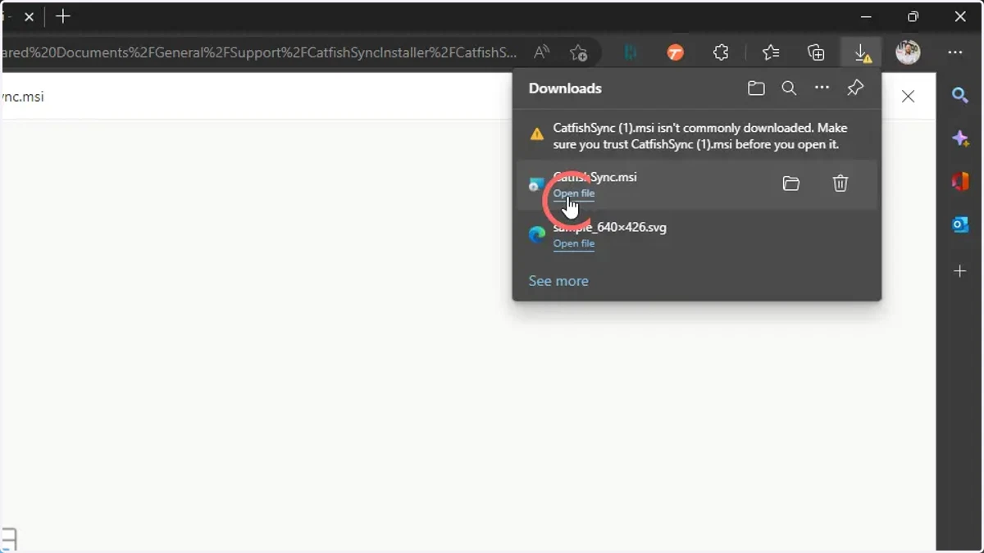The image size is (984, 553).
Task: Click the sample_640×426.svg file name
Action: click(609, 227)
